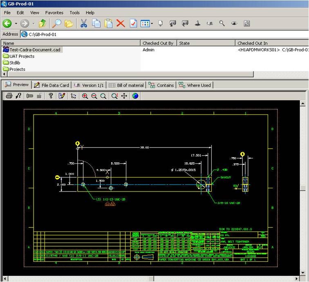The width and height of the screenshot is (309, 282).
Task: Click the change state stamp icon
Action: [197, 23]
